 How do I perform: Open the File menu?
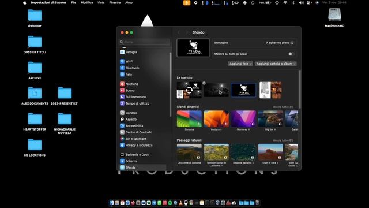[74, 3]
